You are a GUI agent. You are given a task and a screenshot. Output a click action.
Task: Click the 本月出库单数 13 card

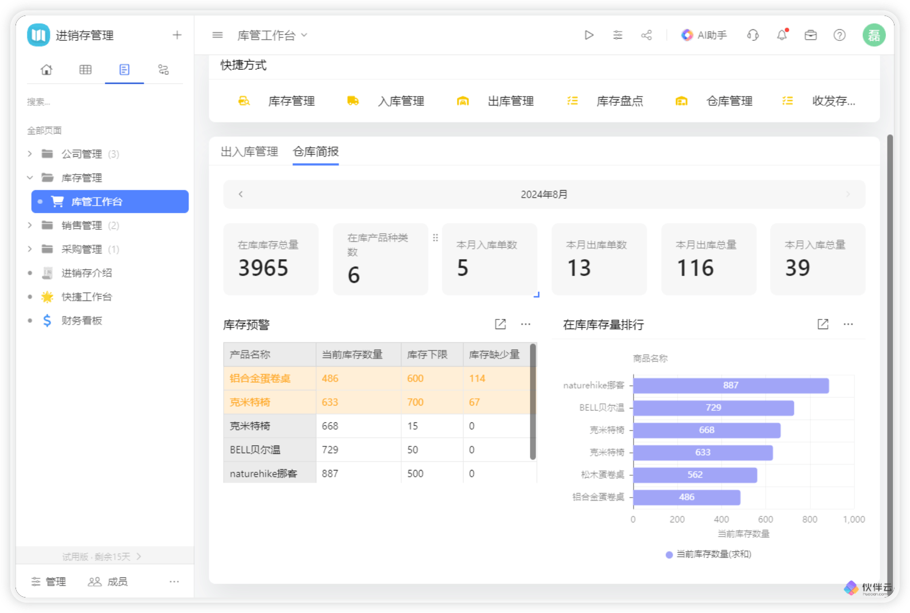(599, 259)
